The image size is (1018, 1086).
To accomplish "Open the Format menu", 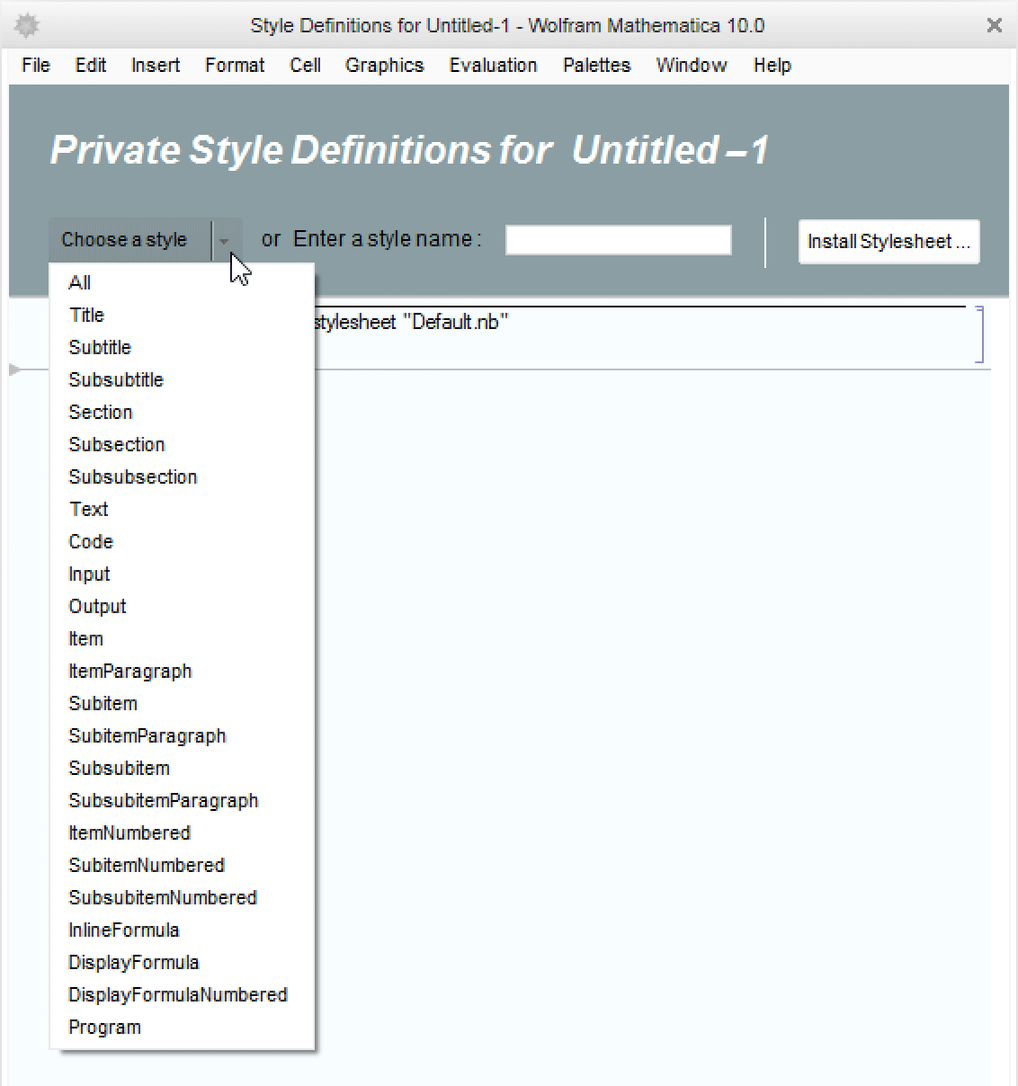I will [x=234, y=65].
